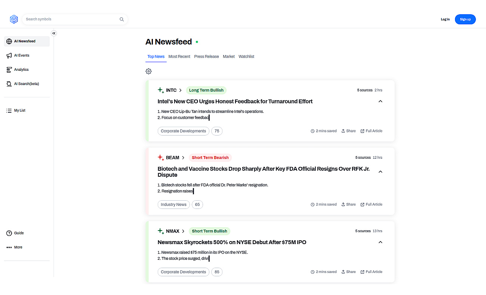Click Full Article icon on Intel card
The image size is (486, 295).
362,131
